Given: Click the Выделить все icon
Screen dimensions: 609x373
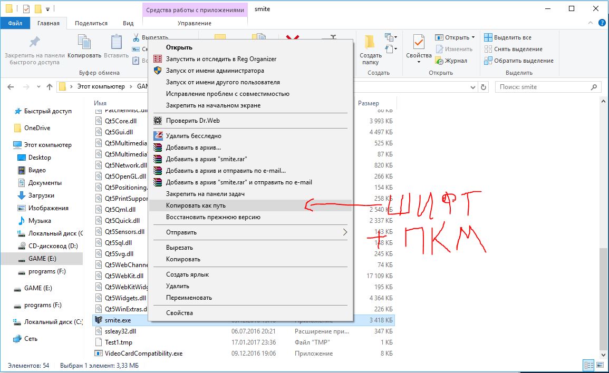Looking at the screenshot, I should point(488,37).
